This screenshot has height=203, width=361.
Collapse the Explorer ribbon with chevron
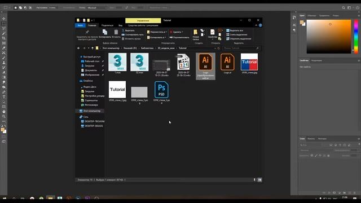(256, 25)
